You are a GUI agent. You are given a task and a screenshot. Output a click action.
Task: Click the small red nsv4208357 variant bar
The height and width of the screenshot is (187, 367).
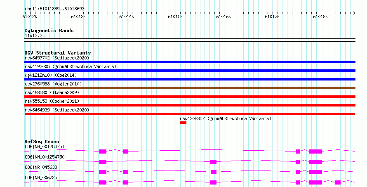[183, 123]
